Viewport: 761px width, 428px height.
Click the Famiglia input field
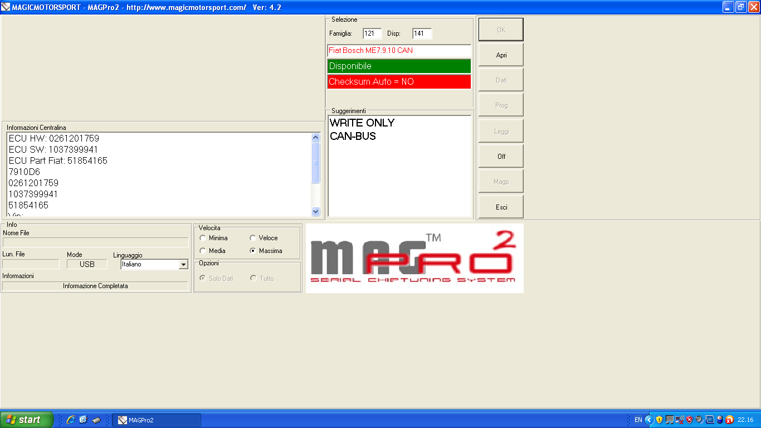372,33
